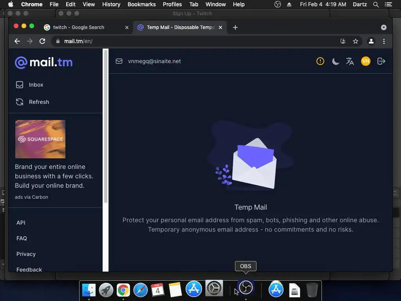
Task: Open the Bookmarks menu
Action: [x=142, y=4]
